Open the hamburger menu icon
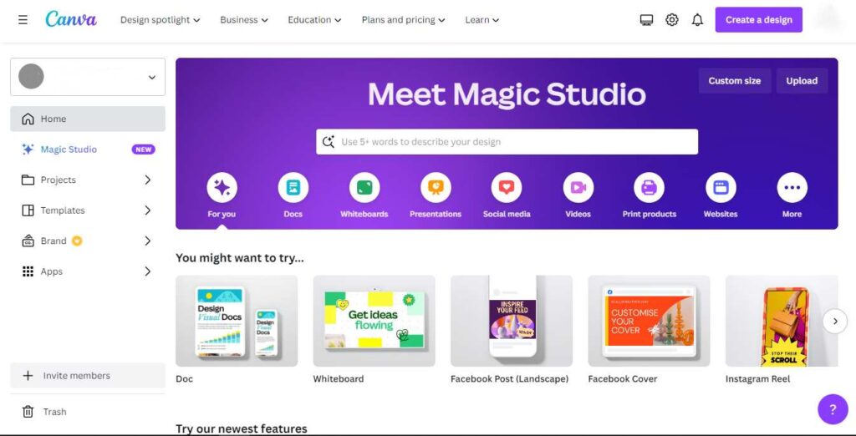This screenshot has height=436, width=856. coord(23,20)
